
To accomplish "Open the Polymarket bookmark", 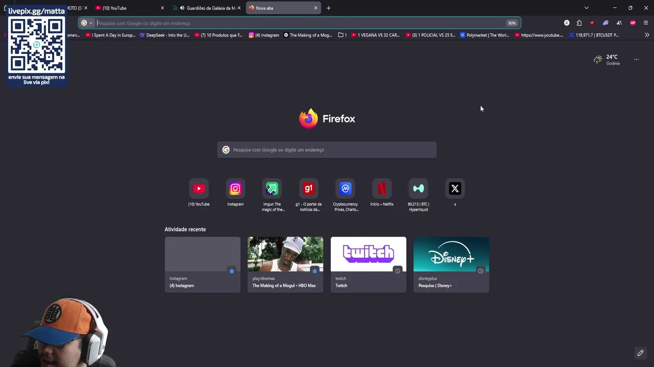I will [x=485, y=35].
